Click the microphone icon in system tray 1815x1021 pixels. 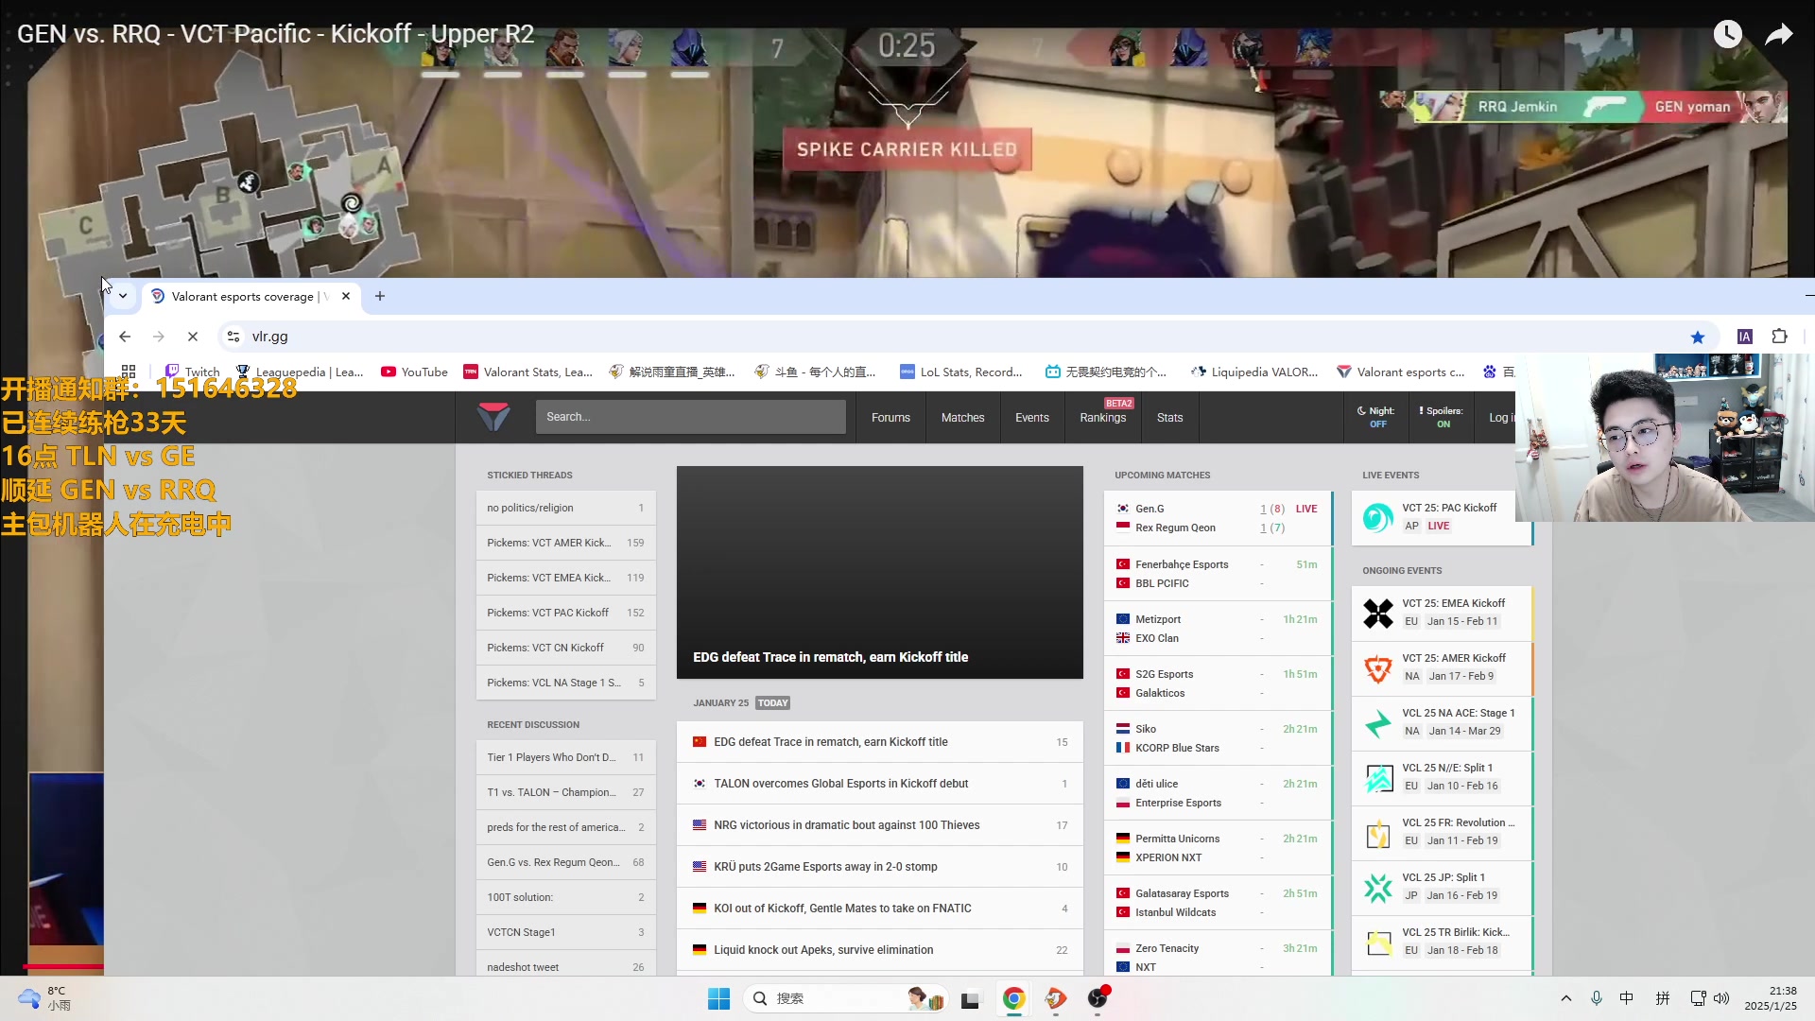(1597, 998)
